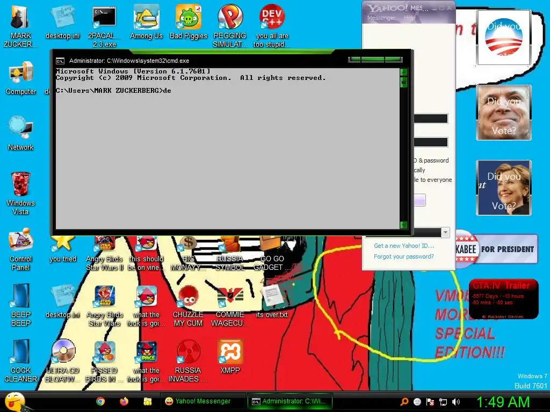Click the cmd prompt line 'C:\Users\MARK ZUCKERBERG>de'
550x412 pixels.
[x=113, y=90]
